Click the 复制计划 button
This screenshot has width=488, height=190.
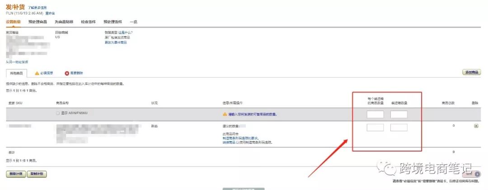point(38,174)
